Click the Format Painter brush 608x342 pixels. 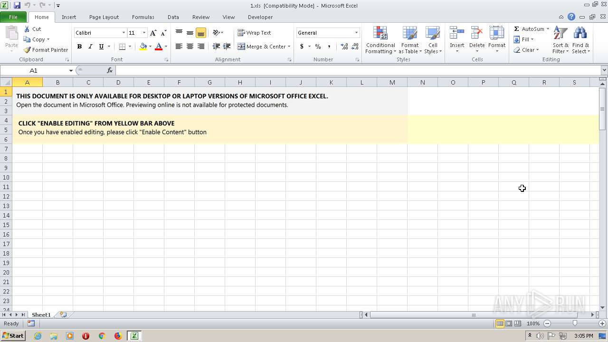27,50
